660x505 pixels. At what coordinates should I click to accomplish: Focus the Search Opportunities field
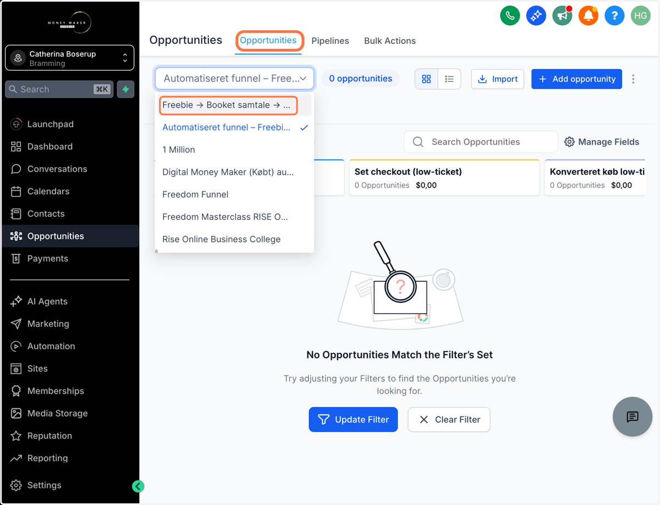pos(481,142)
